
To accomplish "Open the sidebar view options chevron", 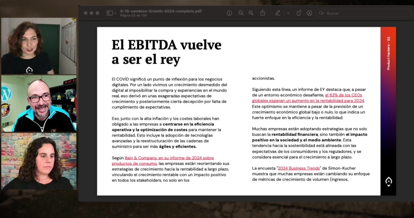I will 115,13.
